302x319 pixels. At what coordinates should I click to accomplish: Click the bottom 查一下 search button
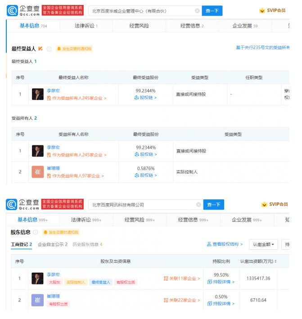pyautogui.click(x=214, y=205)
